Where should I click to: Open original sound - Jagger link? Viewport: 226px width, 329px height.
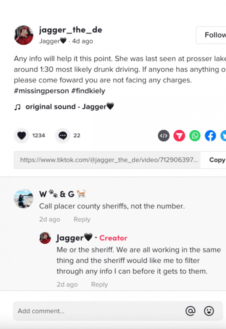point(70,107)
